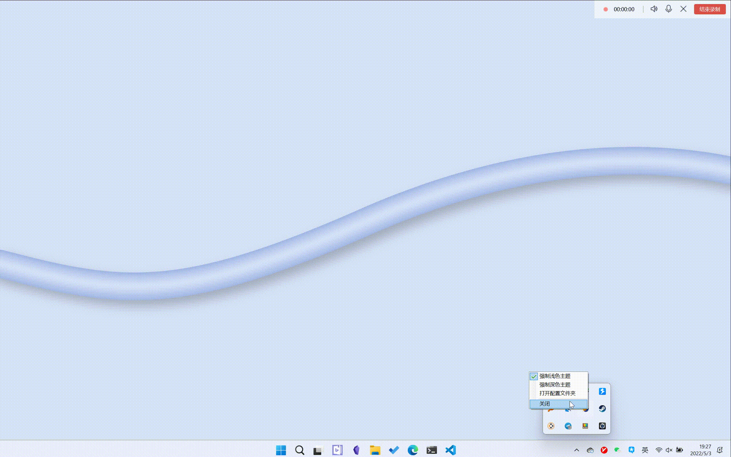731x457 pixels.
Task: Open Visual Studio Code from taskbar
Action: coord(450,450)
